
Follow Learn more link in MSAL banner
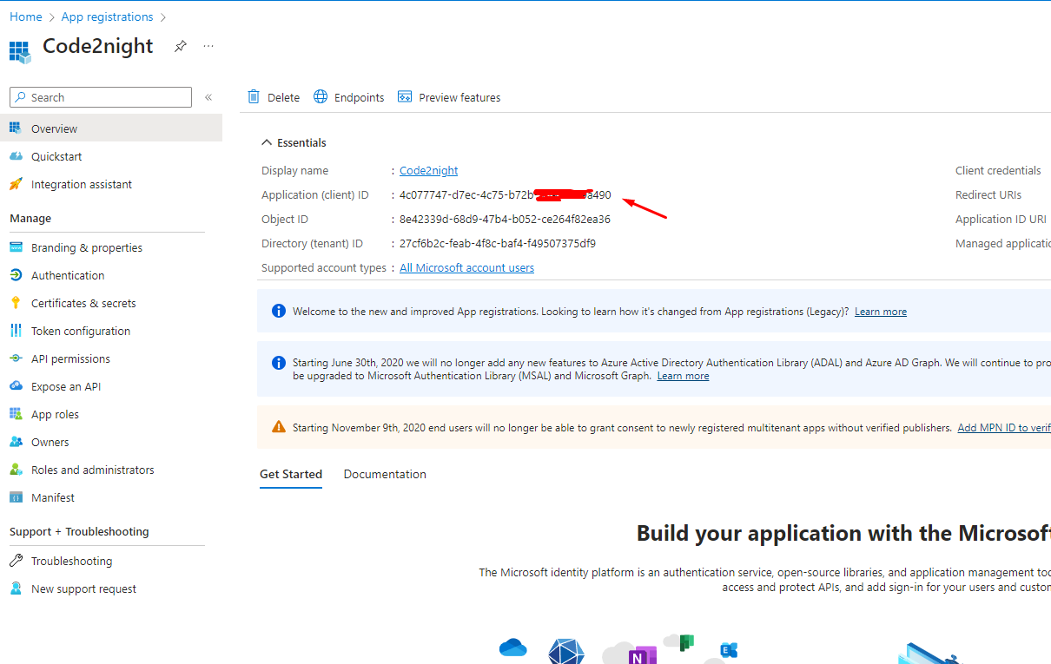pos(683,376)
